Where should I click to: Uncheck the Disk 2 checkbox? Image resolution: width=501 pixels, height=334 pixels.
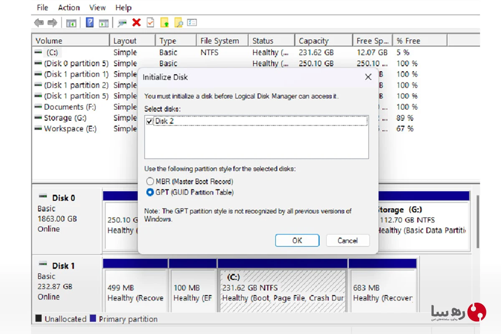coord(150,121)
